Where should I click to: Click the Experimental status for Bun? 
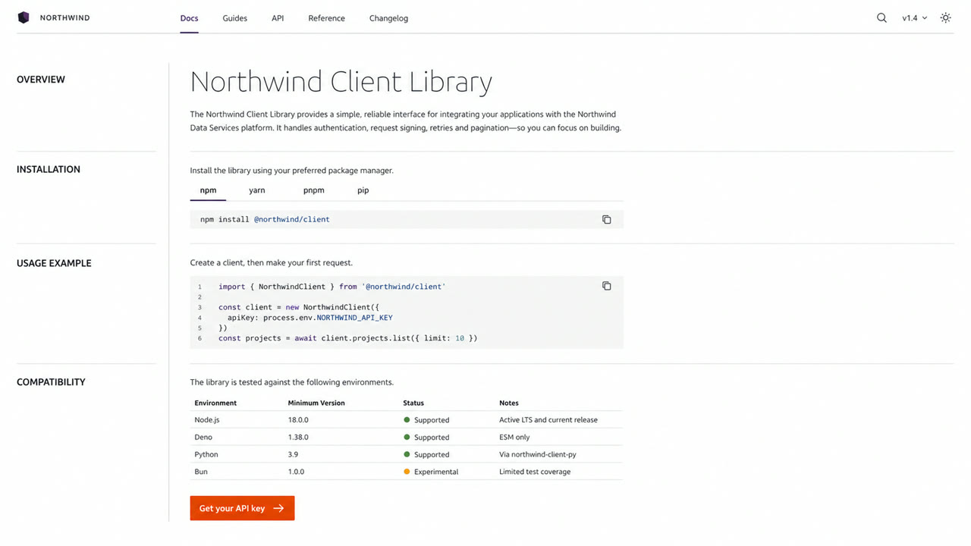click(x=431, y=472)
